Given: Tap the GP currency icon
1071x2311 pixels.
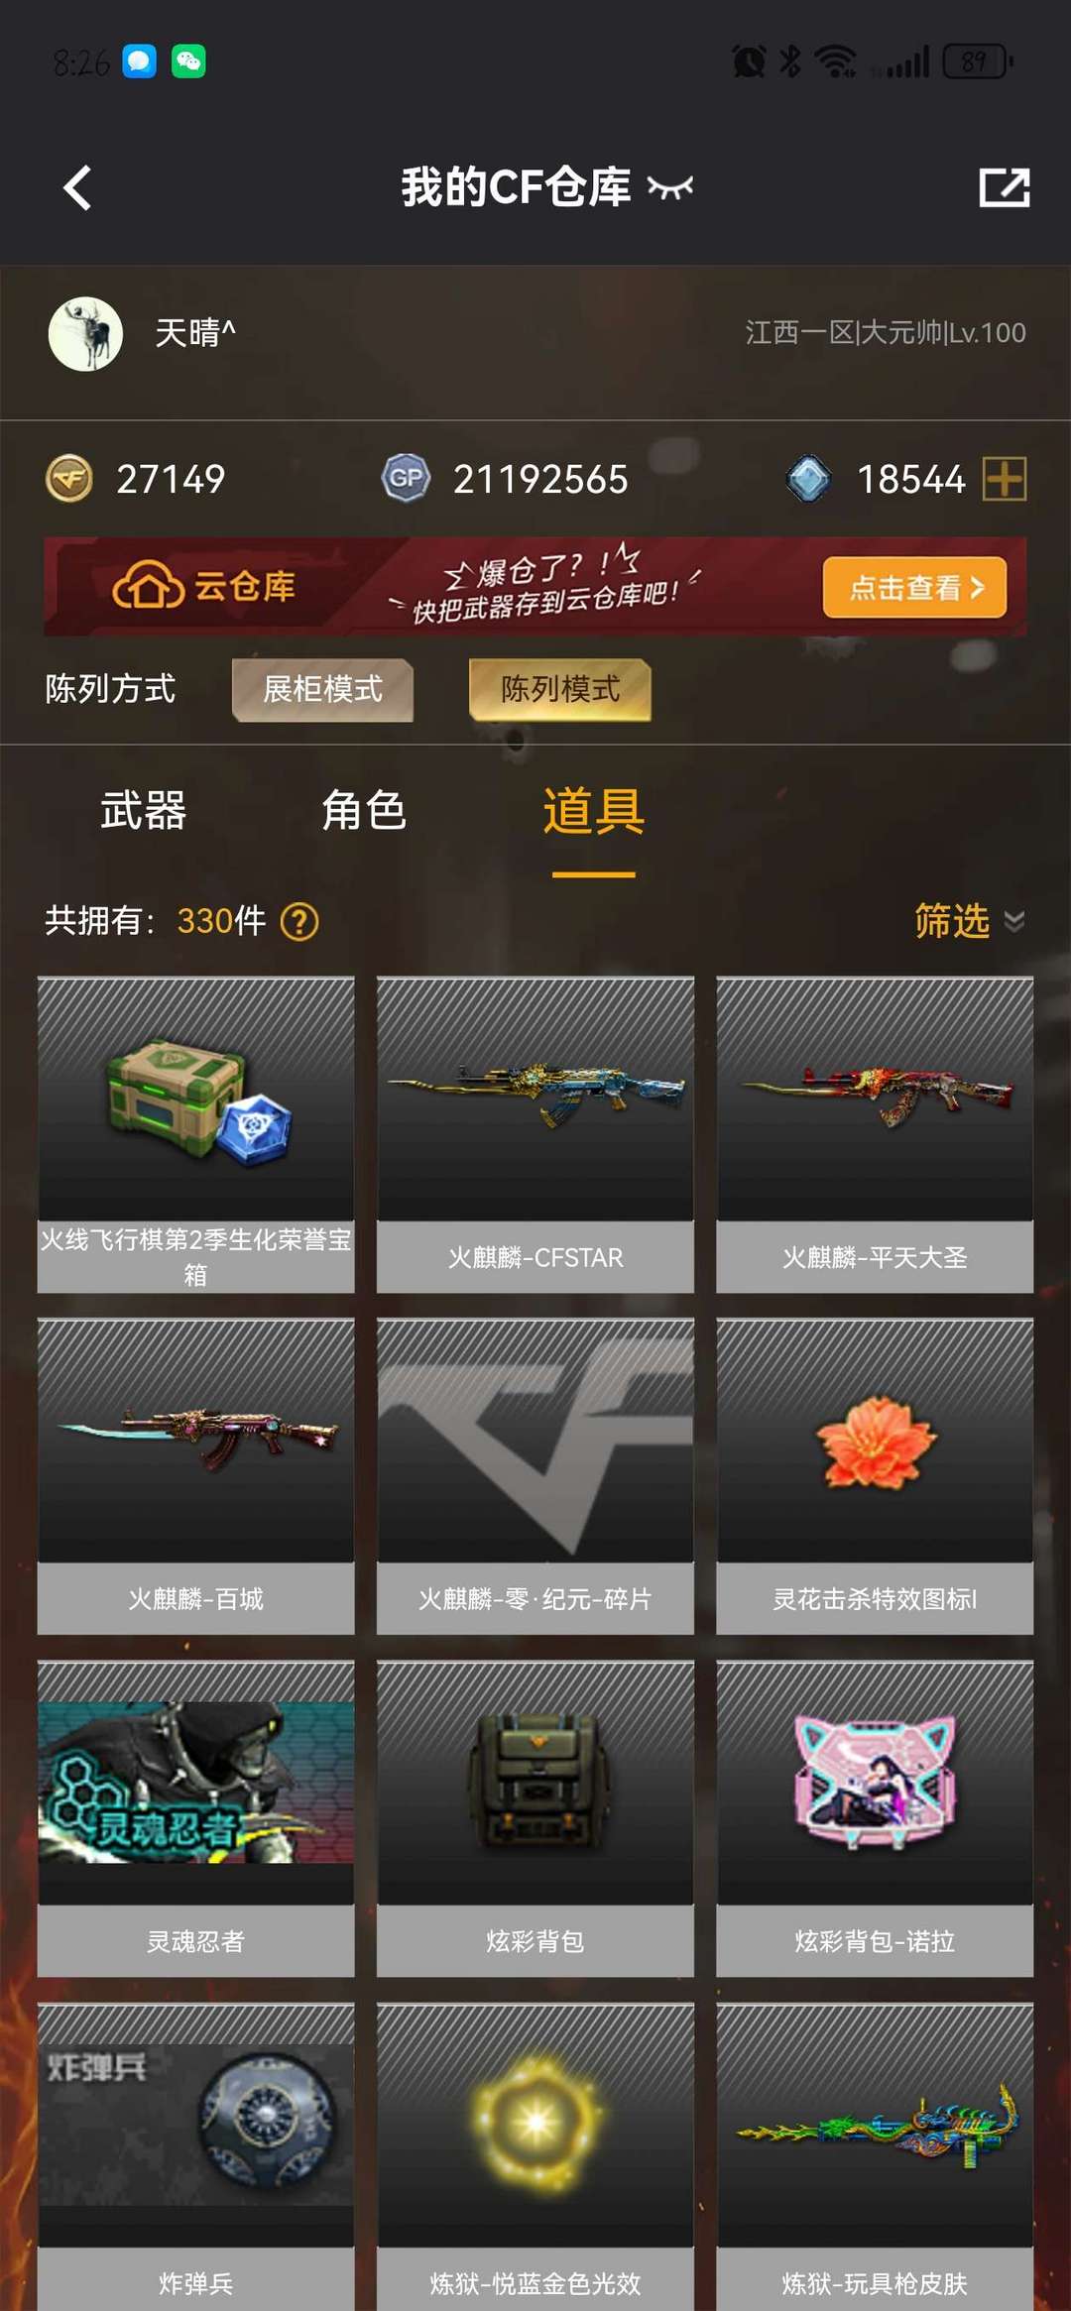Looking at the screenshot, I should (x=406, y=479).
